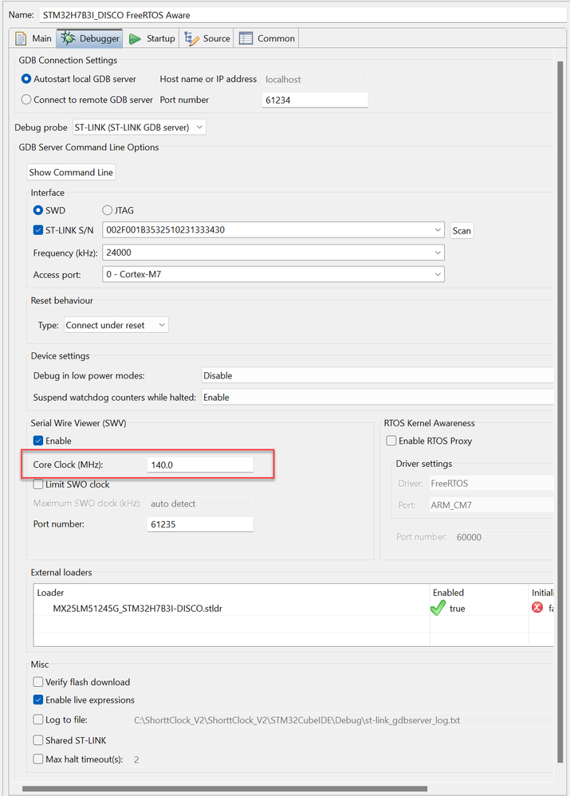Open the RTOS Driver FreeRTOS dropdown
This screenshot has width=570, height=796.
[x=491, y=484]
